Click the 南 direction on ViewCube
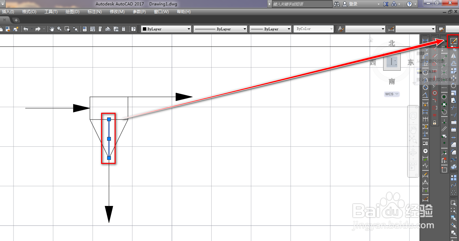459x241 pixels. (x=392, y=81)
